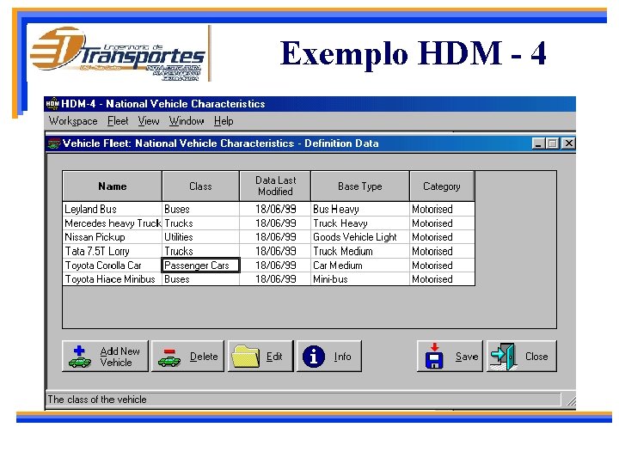This screenshot has height=464, width=619.
Task: Click the Utilities class cell
Action: [200, 237]
